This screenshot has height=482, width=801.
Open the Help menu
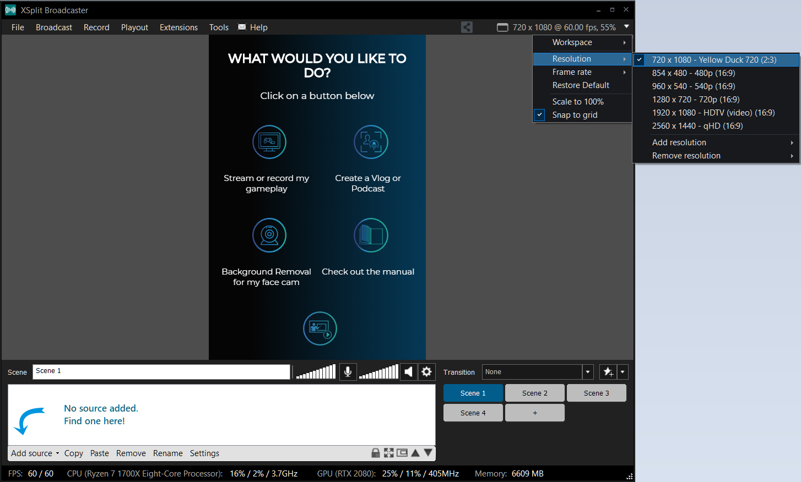click(258, 28)
